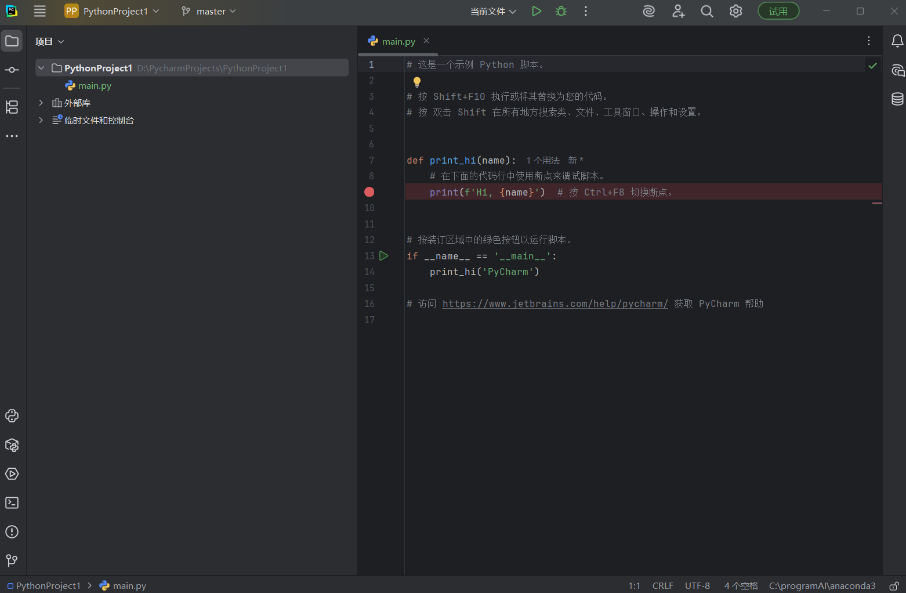Open Commit tool window icon
The height and width of the screenshot is (593, 906).
12,70
